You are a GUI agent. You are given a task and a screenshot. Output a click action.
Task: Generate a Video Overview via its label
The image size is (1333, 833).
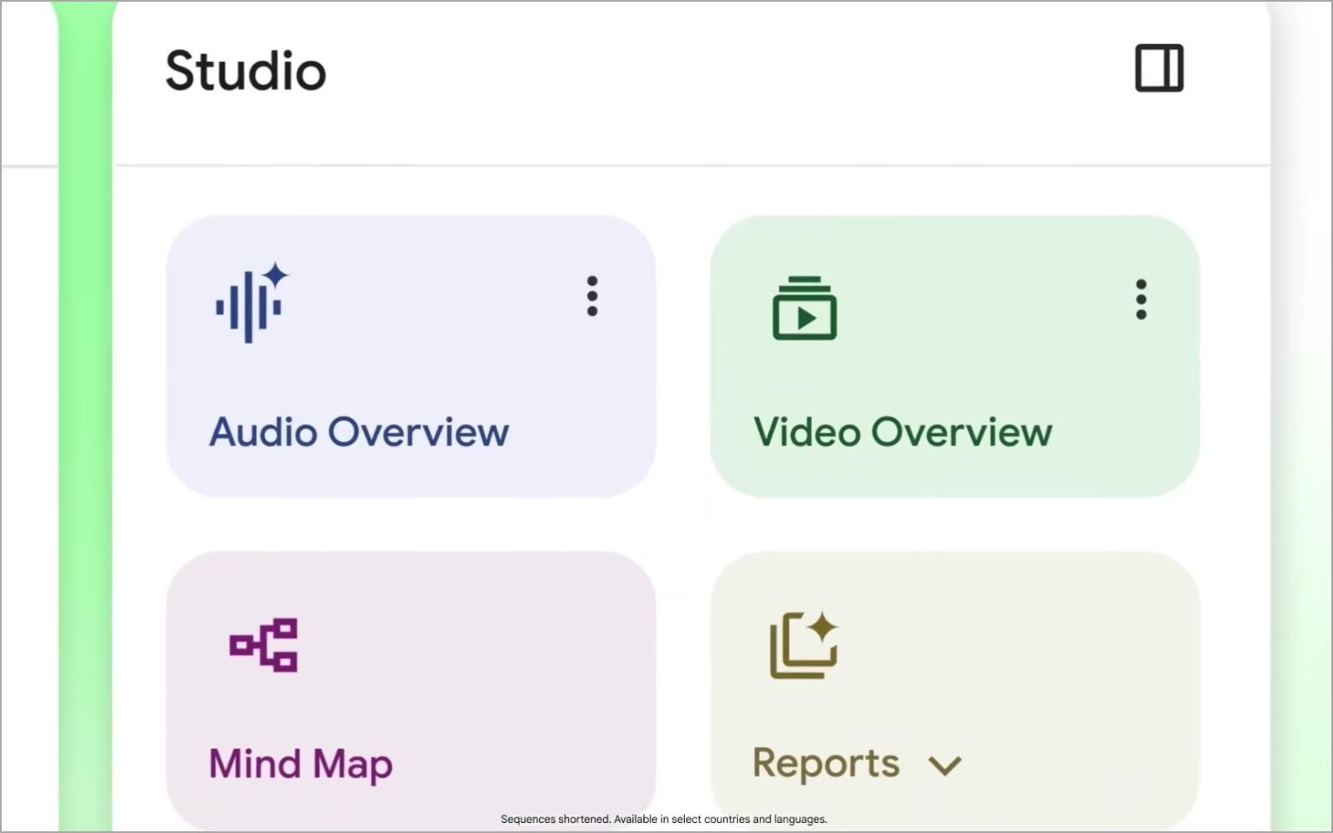click(x=903, y=432)
